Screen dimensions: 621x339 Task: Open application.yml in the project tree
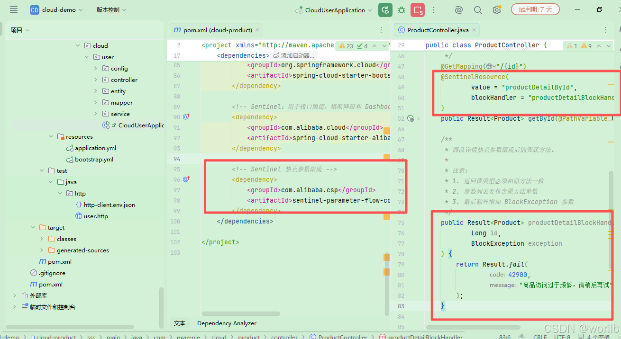click(95, 148)
